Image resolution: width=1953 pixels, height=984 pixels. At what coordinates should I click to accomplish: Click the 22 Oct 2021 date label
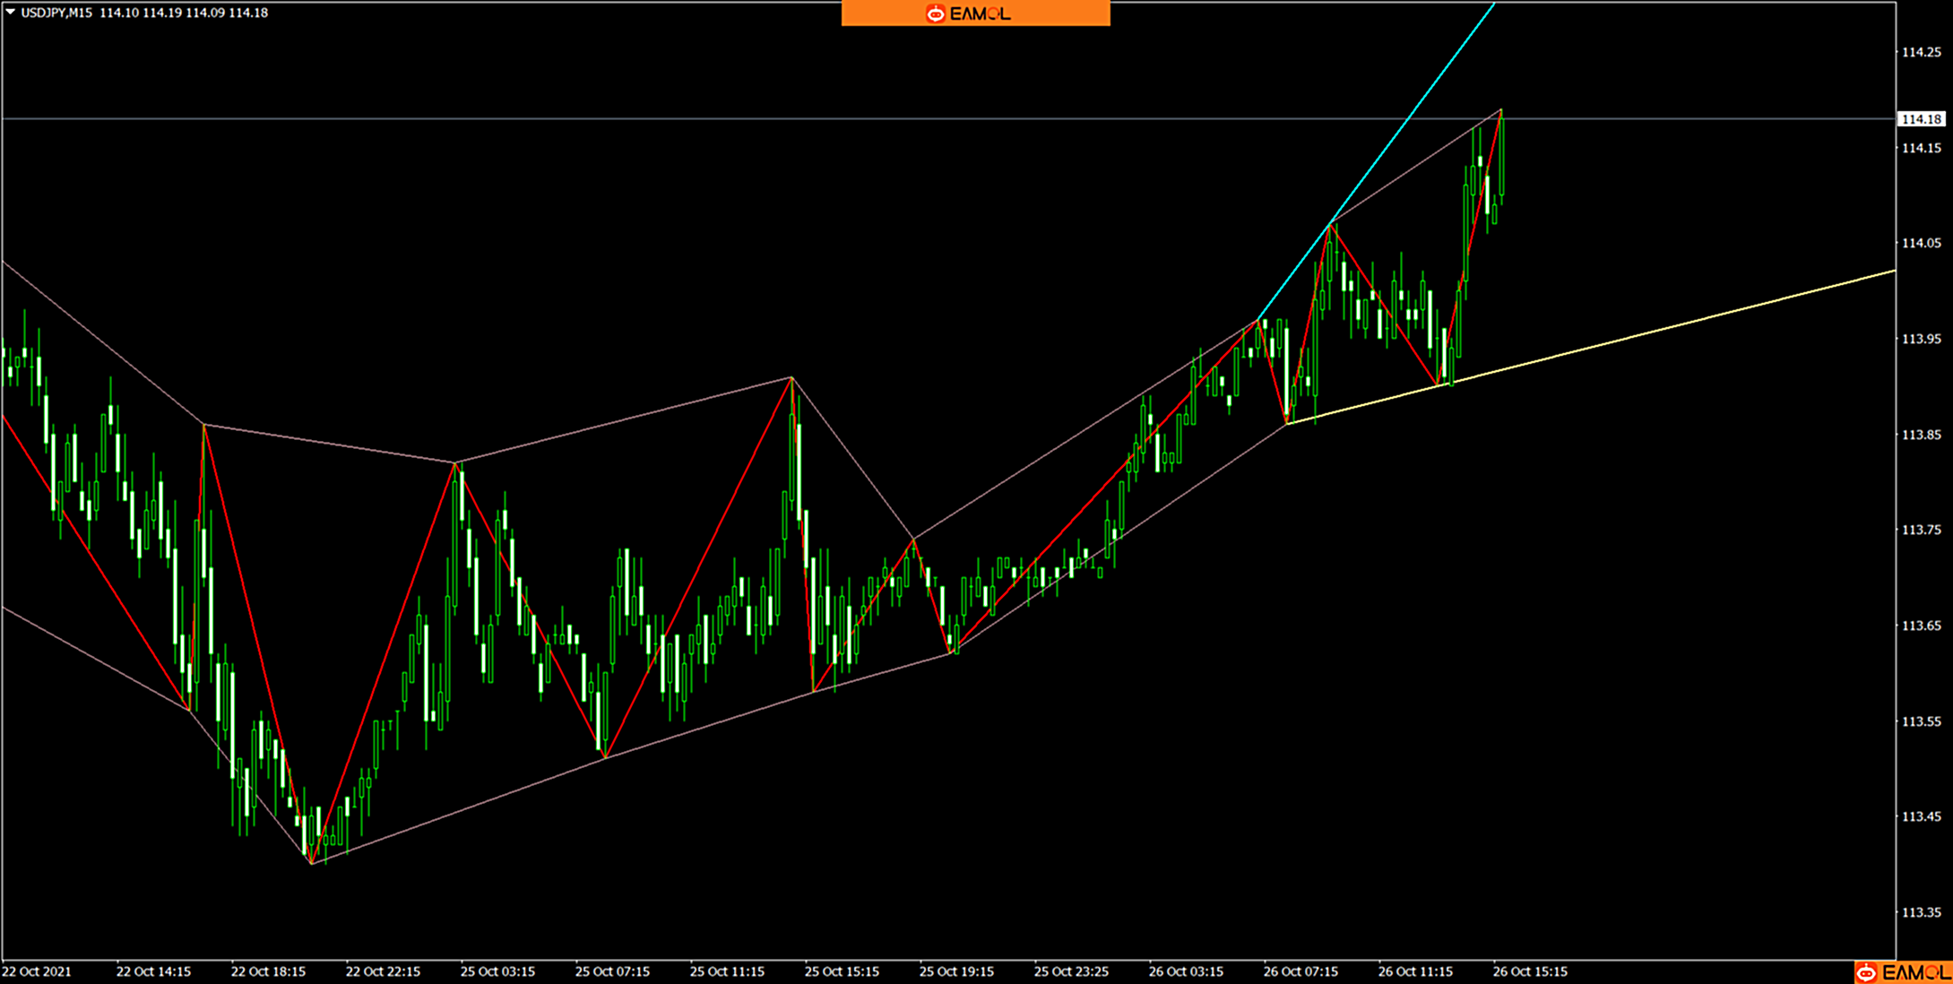(x=37, y=971)
